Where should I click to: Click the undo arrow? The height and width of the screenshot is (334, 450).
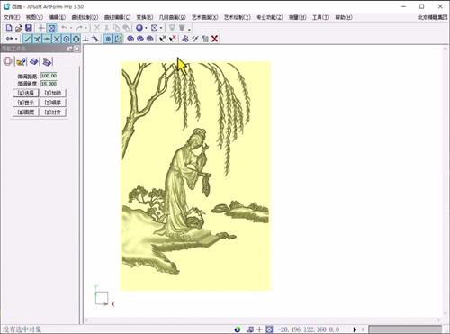64,28
